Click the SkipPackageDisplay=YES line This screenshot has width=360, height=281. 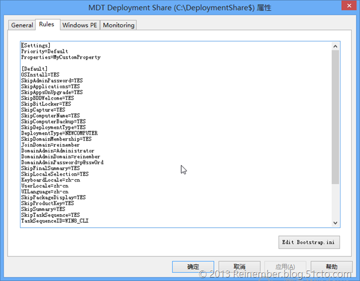[x=53, y=197]
